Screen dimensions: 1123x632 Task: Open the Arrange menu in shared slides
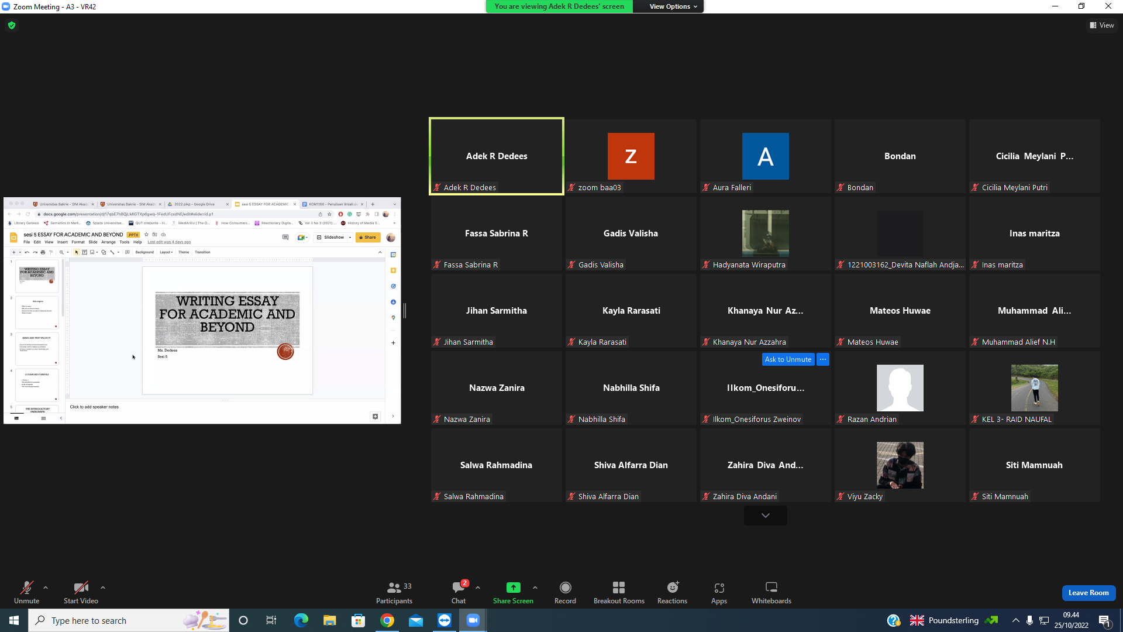108,242
